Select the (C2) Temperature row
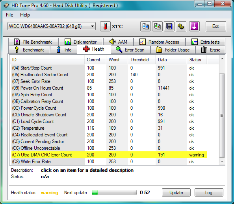Image resolution: width=234 pixels, height=204 pixels. pyautogui.click(x=109, y=128)
